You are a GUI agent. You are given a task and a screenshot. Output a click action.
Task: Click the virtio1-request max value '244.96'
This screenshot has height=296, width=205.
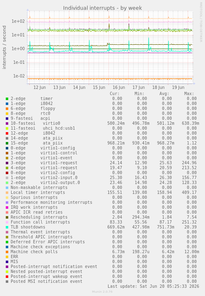pos(189,163)
